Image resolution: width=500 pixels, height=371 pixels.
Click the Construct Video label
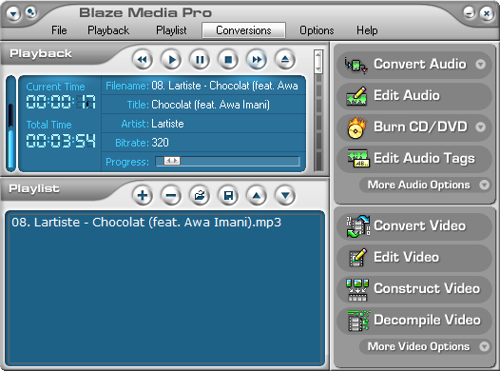coord(427,288)
